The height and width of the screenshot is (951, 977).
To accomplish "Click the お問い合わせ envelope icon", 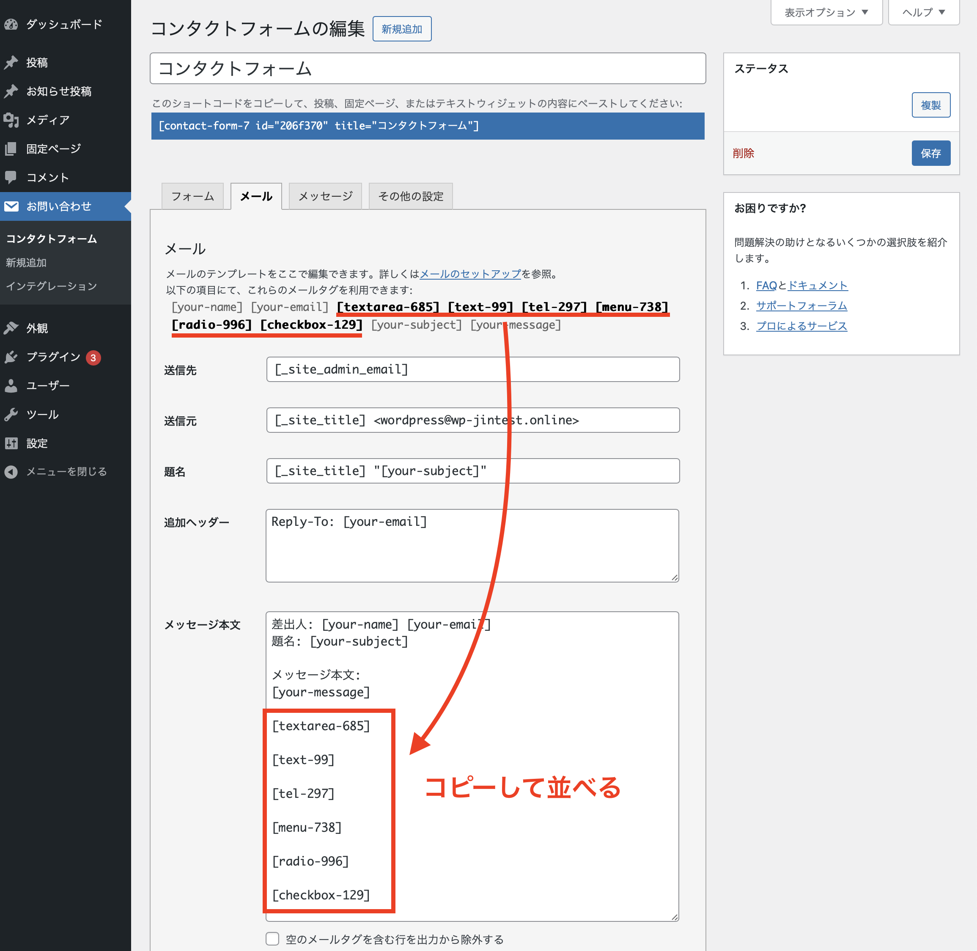I will [11, 206].
